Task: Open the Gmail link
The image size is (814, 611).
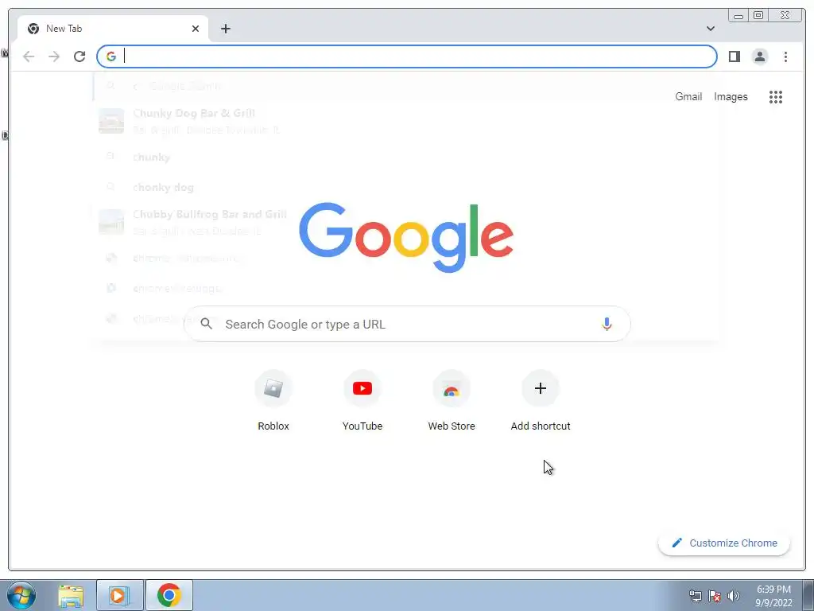Action: [688, 96]
